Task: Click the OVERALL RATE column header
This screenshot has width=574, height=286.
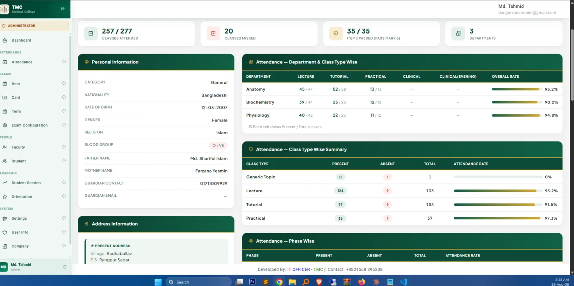Action: [505, 77]
